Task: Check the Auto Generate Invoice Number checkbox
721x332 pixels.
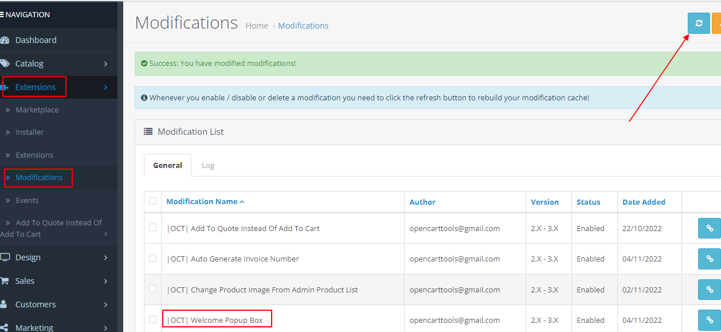Action: (x=152, y=259)
